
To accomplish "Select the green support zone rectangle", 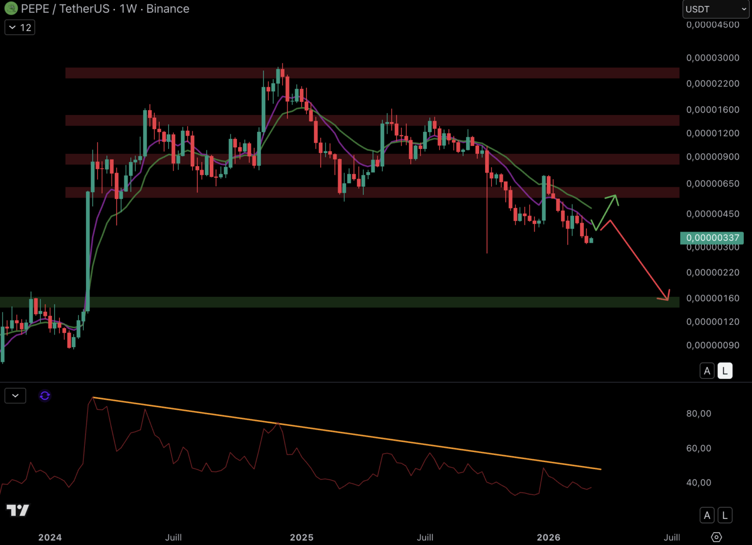I will tap(354, 302).
